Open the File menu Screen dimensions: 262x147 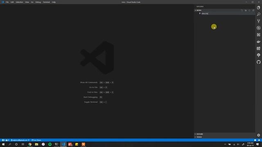click(x=7, y=2)
